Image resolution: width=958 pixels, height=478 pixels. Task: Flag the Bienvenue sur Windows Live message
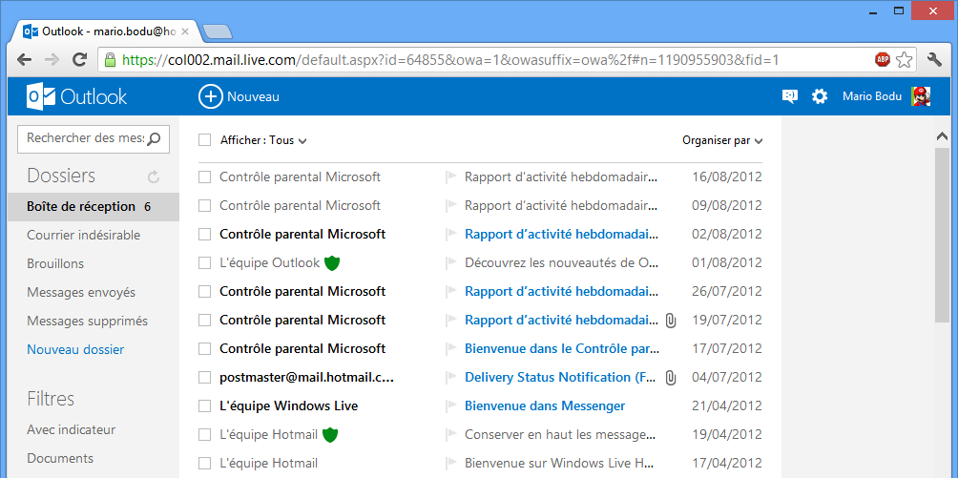tap(451, 464)
